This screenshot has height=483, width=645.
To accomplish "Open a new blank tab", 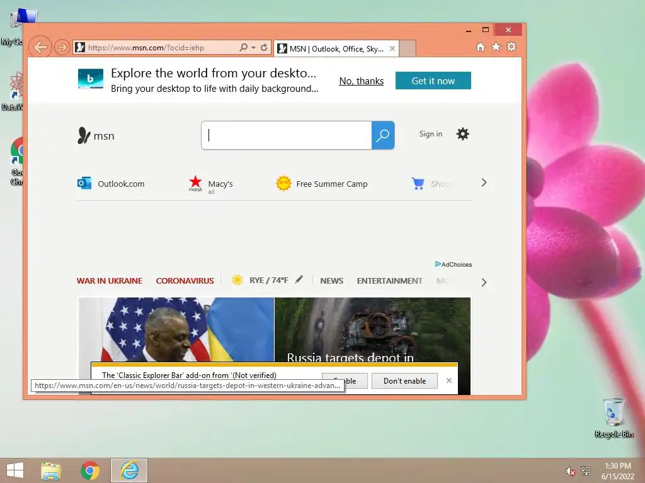I will [408, 48].
